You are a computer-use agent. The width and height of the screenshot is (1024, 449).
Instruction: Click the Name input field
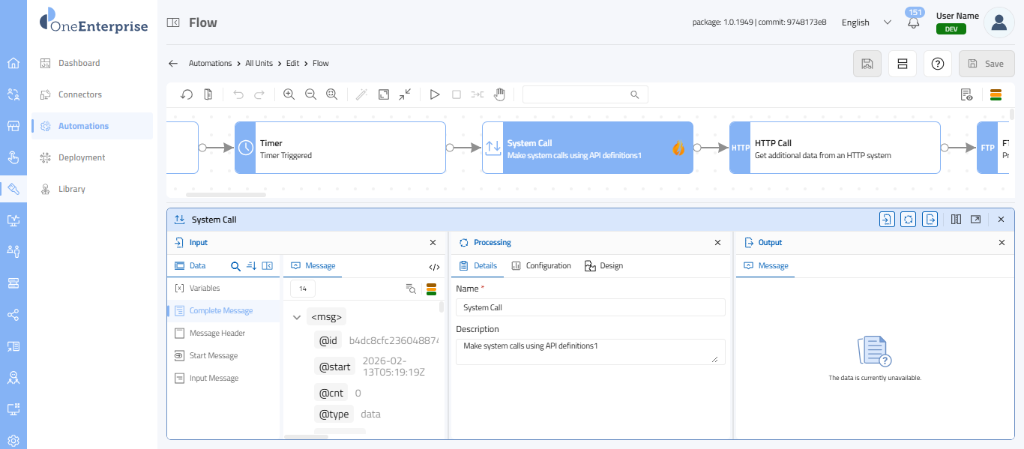(590, 307)
